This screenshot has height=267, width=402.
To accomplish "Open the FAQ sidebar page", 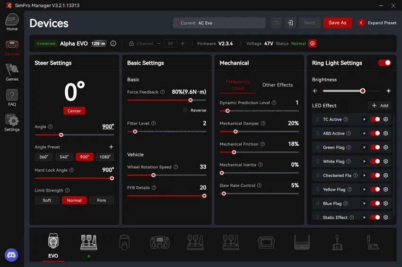I will 12,98.
